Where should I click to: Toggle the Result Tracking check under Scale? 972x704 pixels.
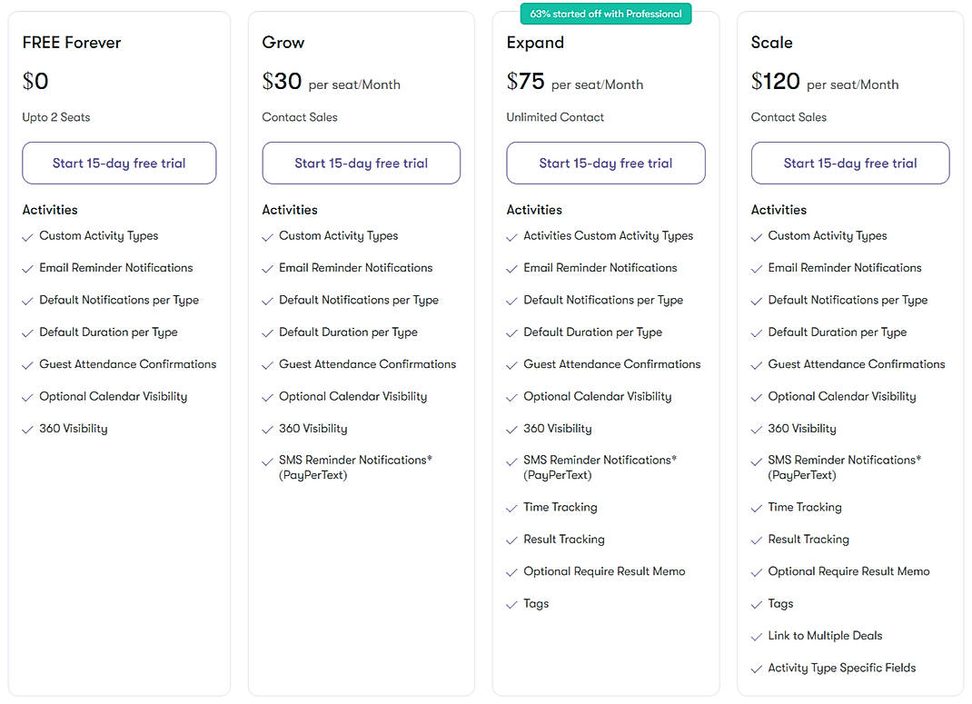757,540
